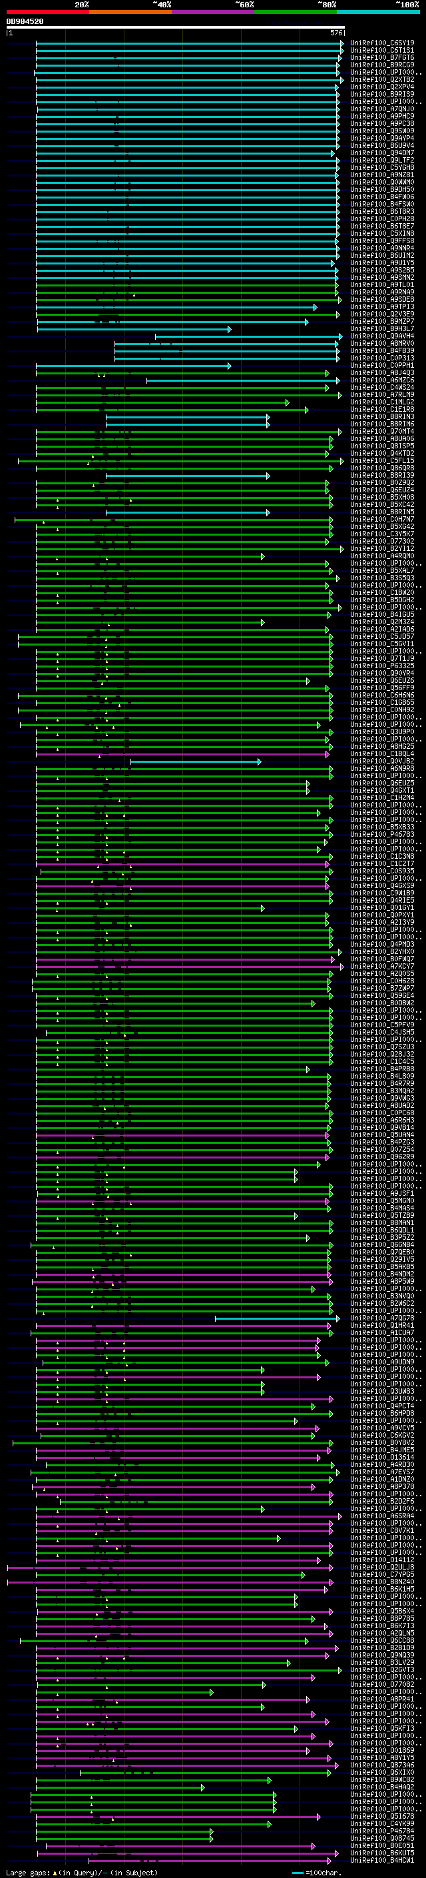Screen dimensions: 426x1878
Task: Select hit UniRef100_Q2XTB2
Action: tap(382, 79)
